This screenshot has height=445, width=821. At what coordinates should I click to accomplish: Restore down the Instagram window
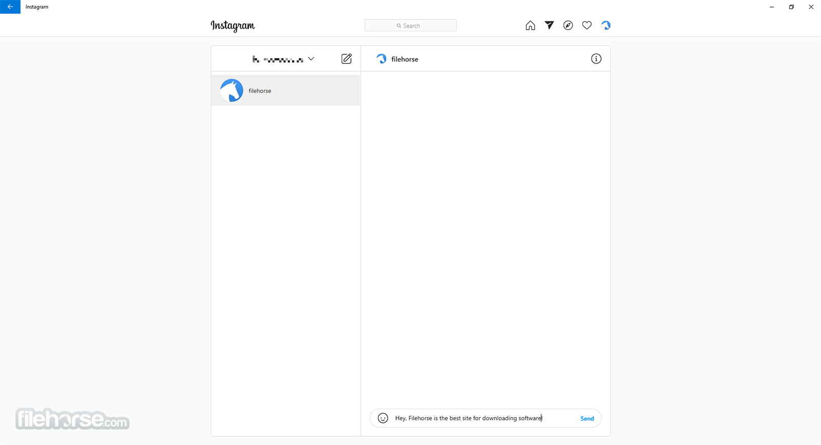tap(791, 7)
